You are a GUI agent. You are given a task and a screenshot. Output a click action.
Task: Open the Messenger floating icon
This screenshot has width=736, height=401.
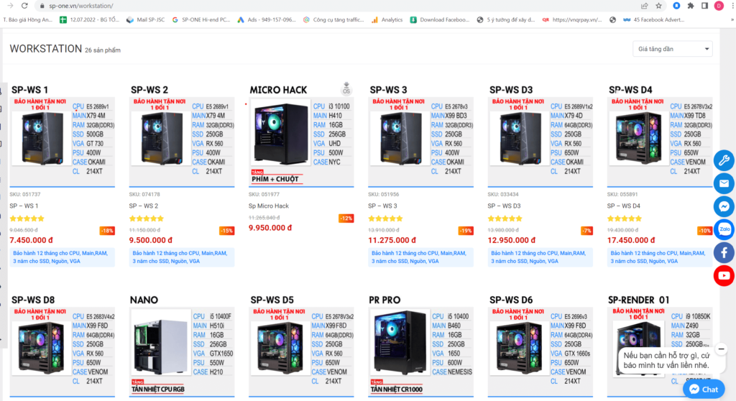[724, 206]
